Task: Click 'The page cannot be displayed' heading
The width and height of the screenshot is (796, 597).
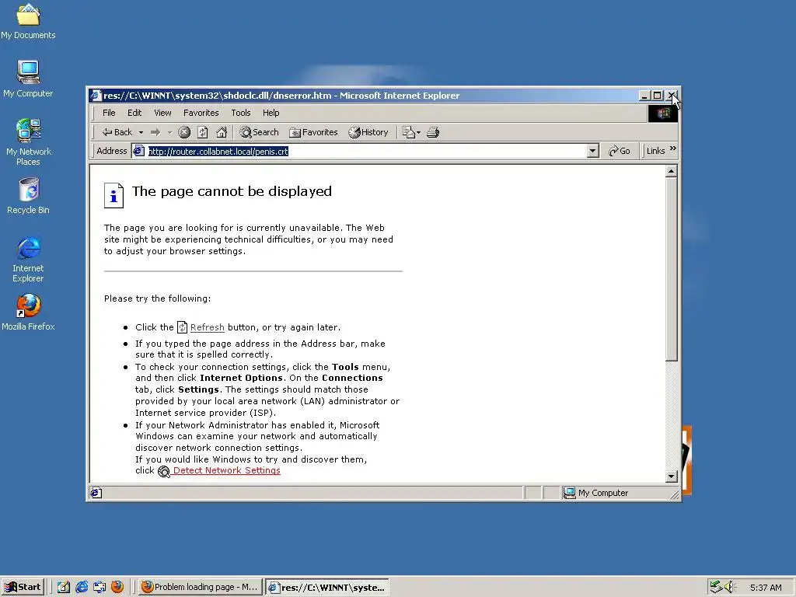Action: 232,191
